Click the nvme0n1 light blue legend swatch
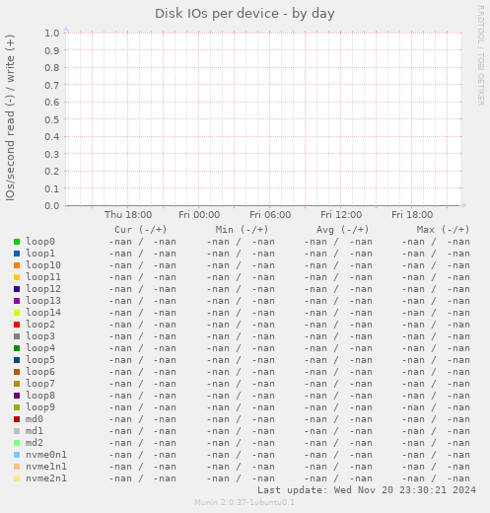Image resolution: width=490 pixels, height=513 pixels. pos(17,455)
